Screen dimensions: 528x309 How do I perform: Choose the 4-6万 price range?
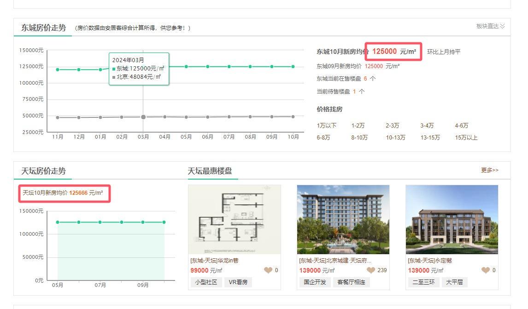pyautogui.click(x=461, y=126)
